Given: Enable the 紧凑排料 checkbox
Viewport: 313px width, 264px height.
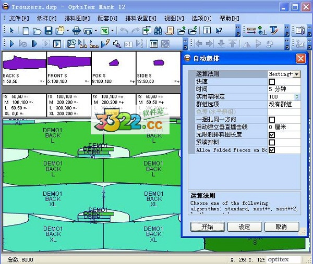Looking at the screenshot, I should pos(272,142).
